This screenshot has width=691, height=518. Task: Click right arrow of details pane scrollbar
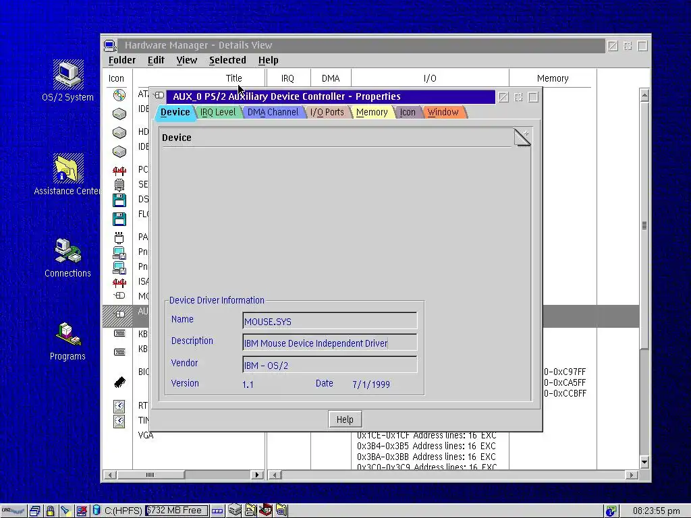(x=632, y=475)
